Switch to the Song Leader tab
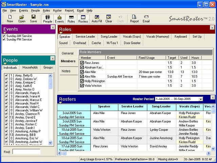 (x=109, y=37)
